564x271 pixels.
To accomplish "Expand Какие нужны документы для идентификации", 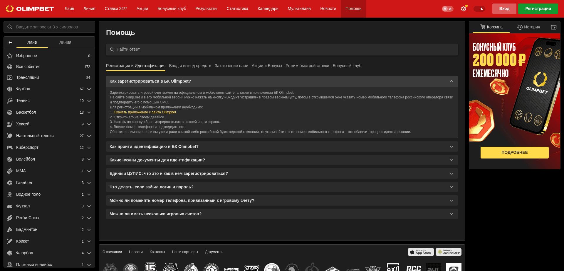I will 282,160.
